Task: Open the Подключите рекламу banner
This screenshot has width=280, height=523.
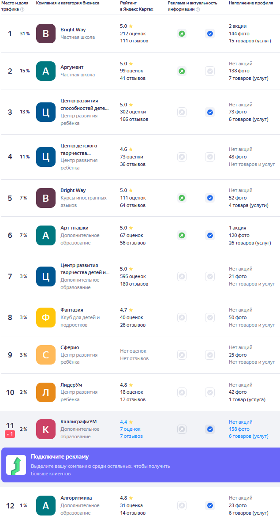Action: (x=141, y=465)
